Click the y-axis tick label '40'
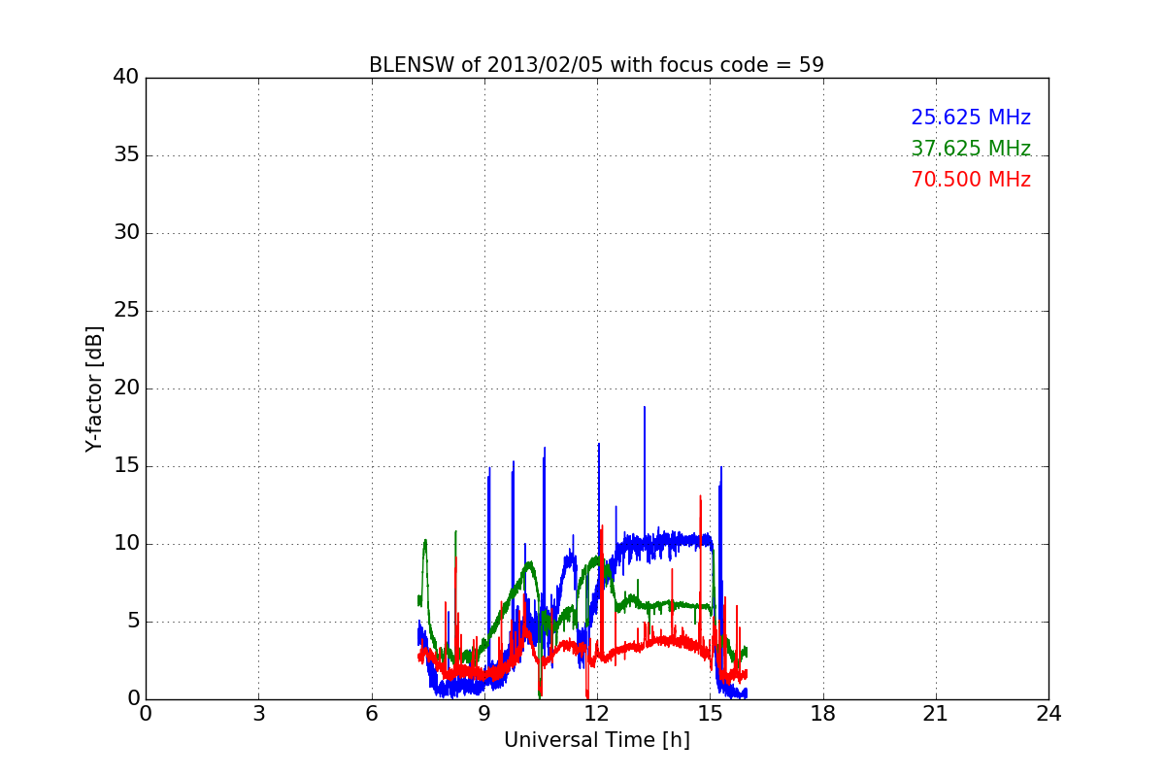The height and width of the screenshot is (777, 1165). pyautogui.click(x=126, y=78)
